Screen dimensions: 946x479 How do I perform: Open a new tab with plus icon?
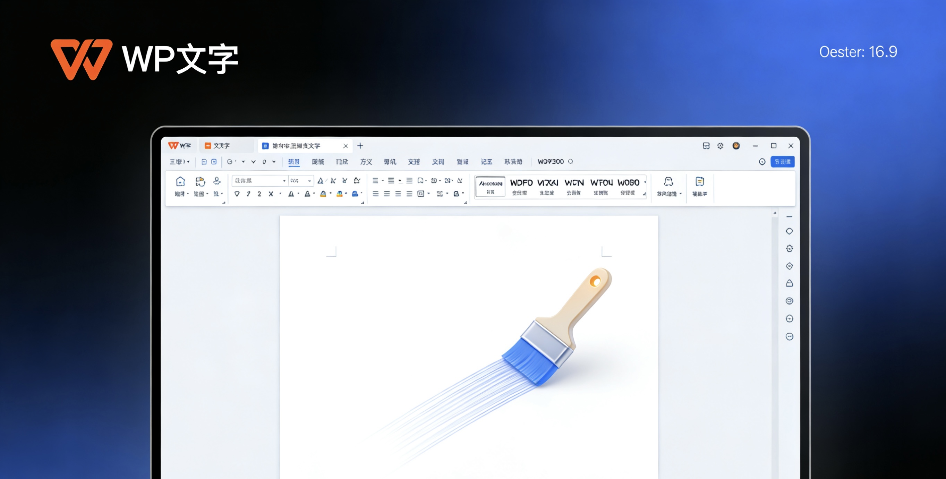360,146
